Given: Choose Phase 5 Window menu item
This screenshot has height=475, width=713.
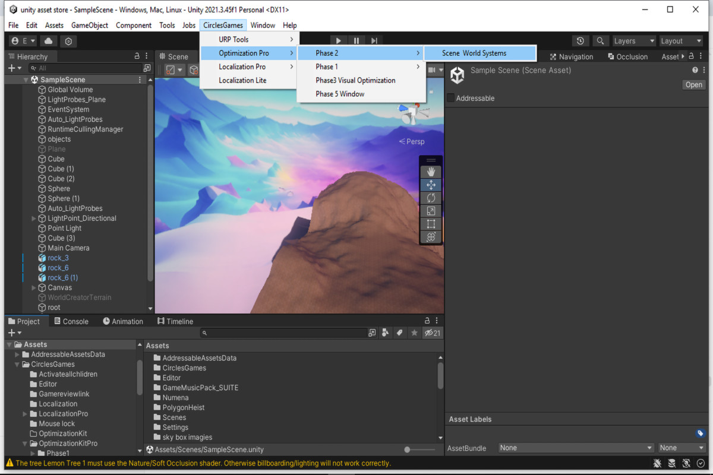Looking at the screenshot, I should tap(361, 94).
